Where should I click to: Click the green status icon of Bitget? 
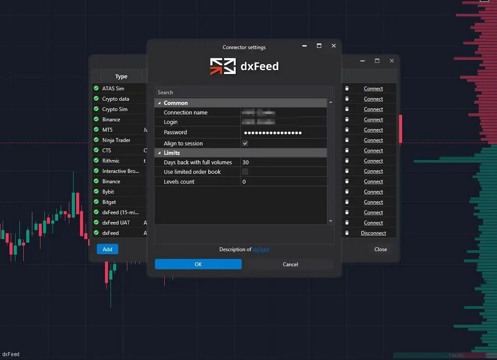(96, 202)
